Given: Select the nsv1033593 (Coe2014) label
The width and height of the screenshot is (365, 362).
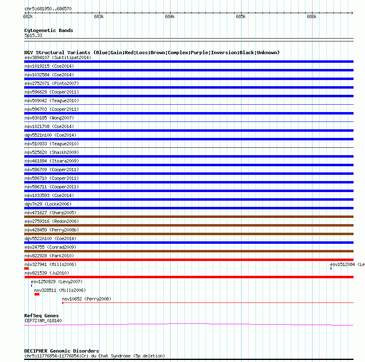Looking at the screenshot, I should coord(49,195).
